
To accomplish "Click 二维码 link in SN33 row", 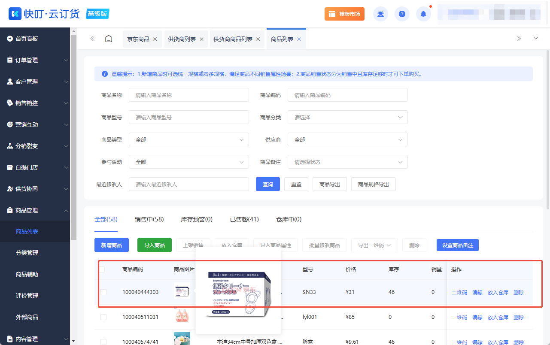I will (459, 292).
